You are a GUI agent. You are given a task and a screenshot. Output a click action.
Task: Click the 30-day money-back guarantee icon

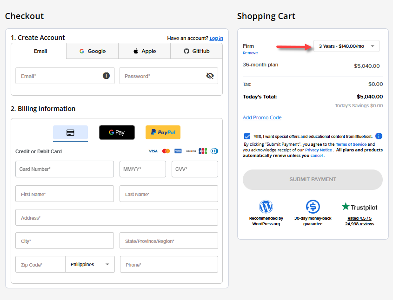313,207
